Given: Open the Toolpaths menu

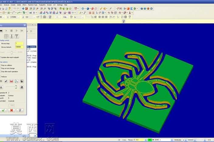Looking at the screenshot, I should pyautogui.click(x=42, y=5).
